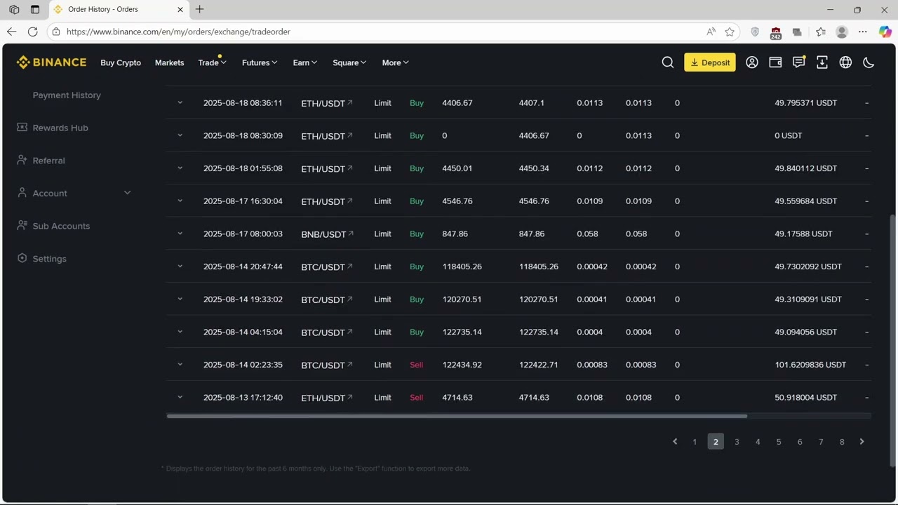Click Sell label in ETH/USDT 08-13 row
898x505 pixels.
(x=417, y=397)
